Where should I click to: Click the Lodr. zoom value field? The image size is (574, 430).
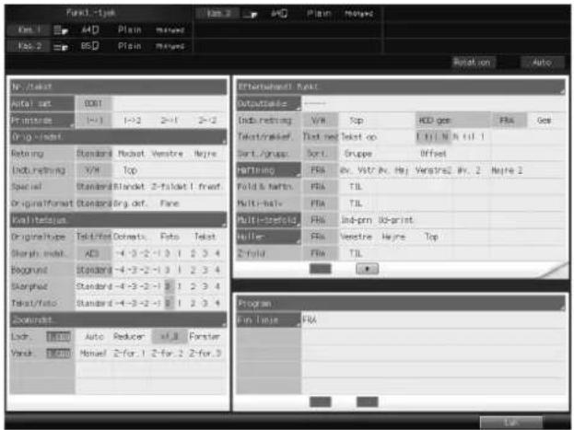(59, 337)
